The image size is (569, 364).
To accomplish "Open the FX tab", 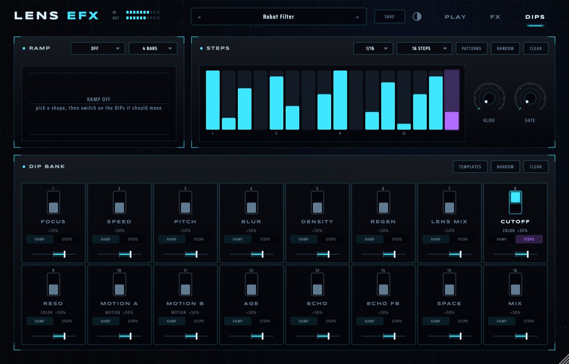I will 495,17.
